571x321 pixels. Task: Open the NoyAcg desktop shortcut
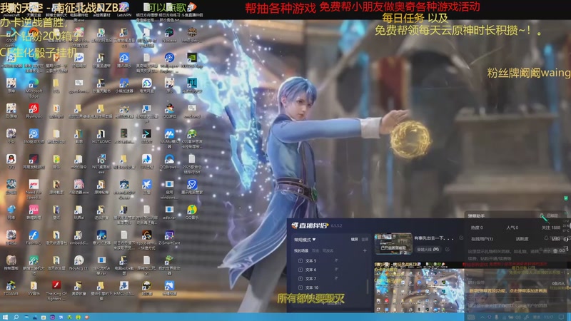79,263
